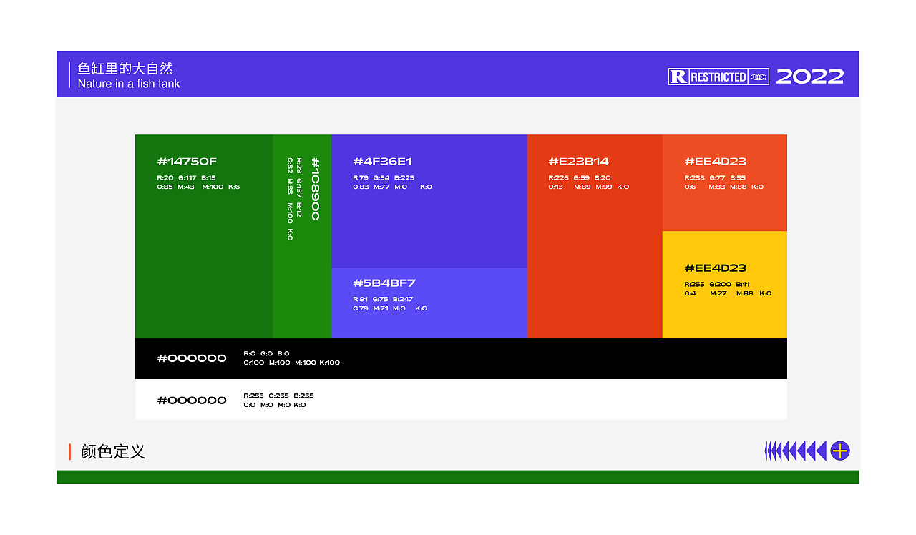Choose the orange #EE4D23 swatch

point(724,182)
